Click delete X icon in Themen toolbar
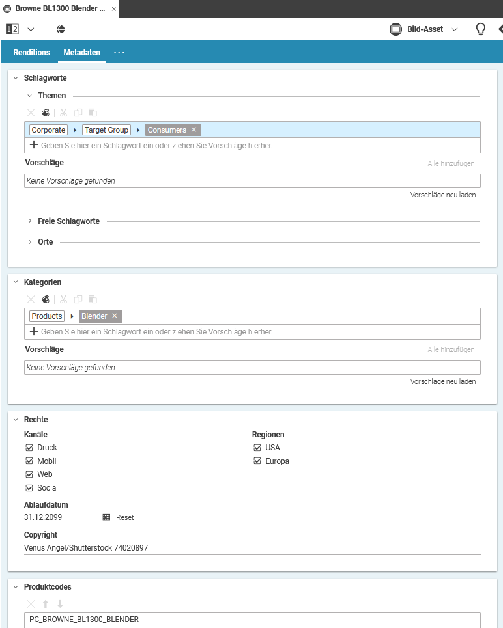This screenshot has height=628, width=503. click(x=31, y=113)
